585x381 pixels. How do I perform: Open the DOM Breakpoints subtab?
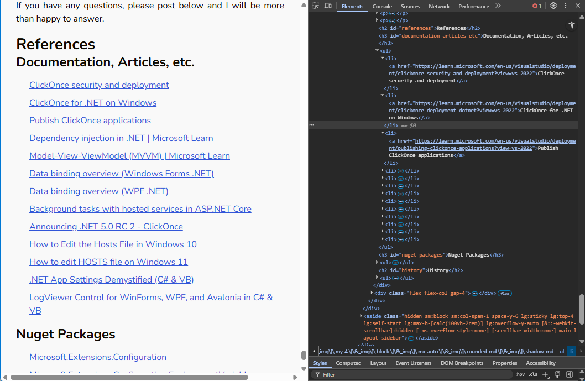pos(462,363)
